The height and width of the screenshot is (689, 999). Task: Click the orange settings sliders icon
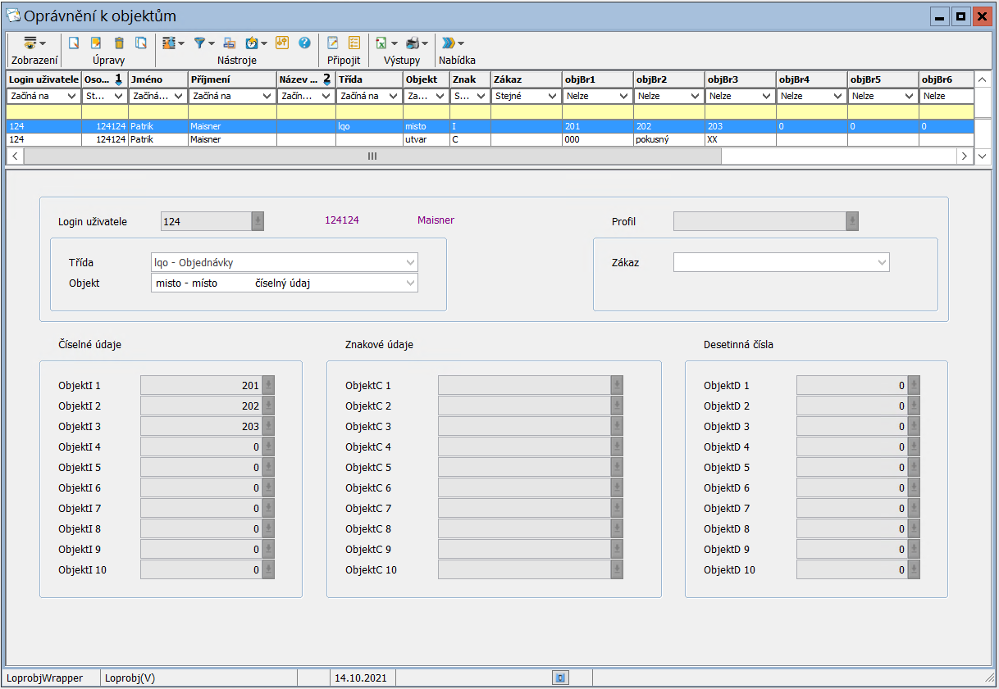click(x=282, y=43)
